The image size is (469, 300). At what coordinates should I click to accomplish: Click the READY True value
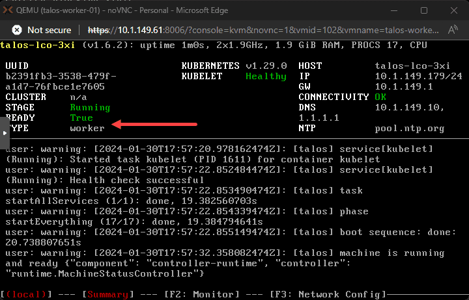coord(81,118)
